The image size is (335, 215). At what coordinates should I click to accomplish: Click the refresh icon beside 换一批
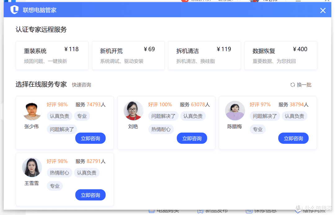click(x=293, y=85)
